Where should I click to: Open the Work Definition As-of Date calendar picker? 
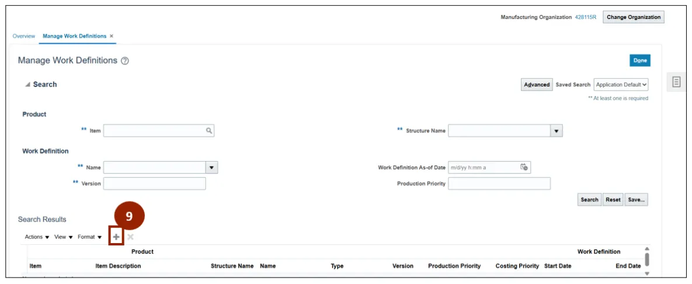point(524,168)
